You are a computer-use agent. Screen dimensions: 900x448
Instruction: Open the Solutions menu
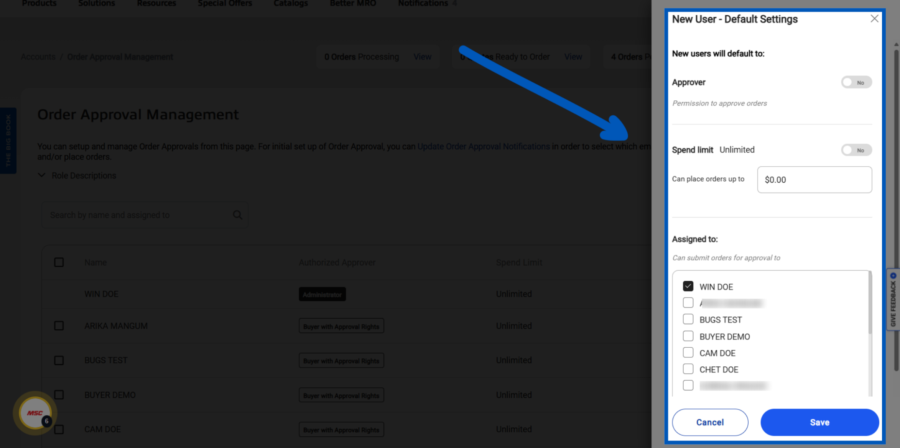97,3
